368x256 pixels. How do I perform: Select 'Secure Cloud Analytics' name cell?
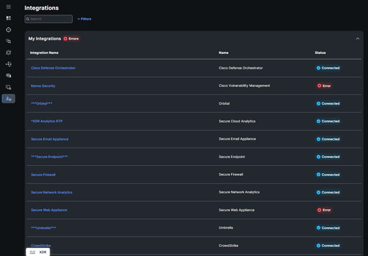tap(237, 121)
